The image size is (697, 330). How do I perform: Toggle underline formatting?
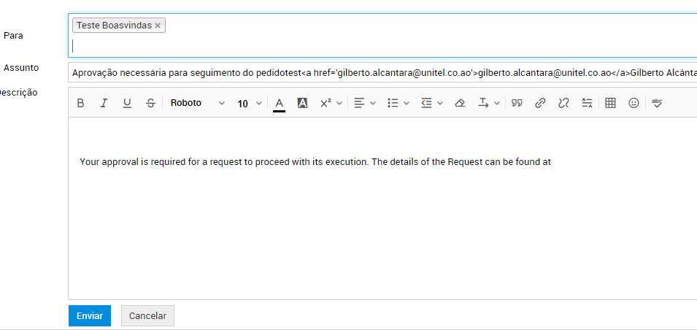[127, 103]
